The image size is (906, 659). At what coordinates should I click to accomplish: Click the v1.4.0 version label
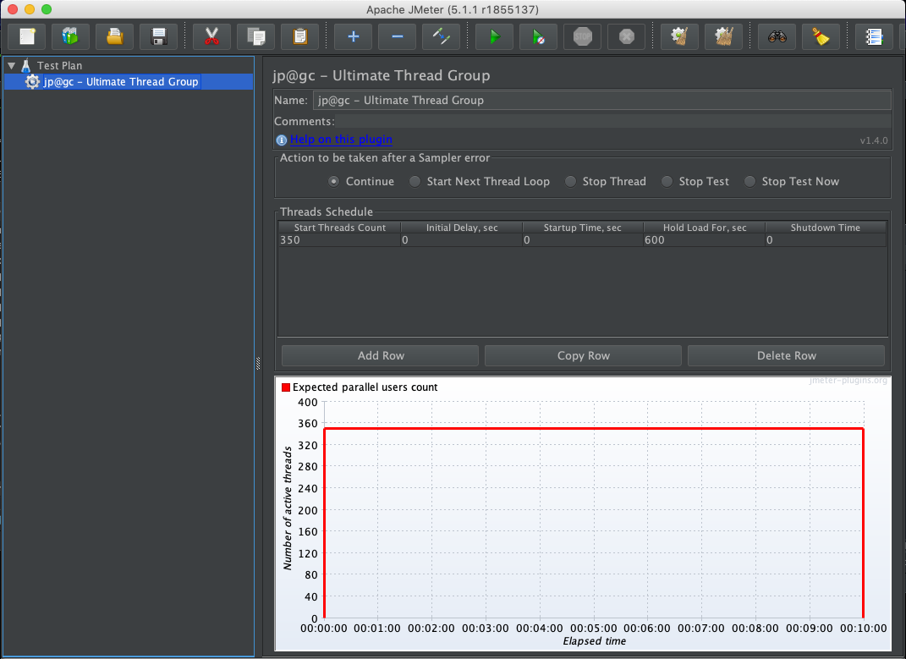[874, 140]
